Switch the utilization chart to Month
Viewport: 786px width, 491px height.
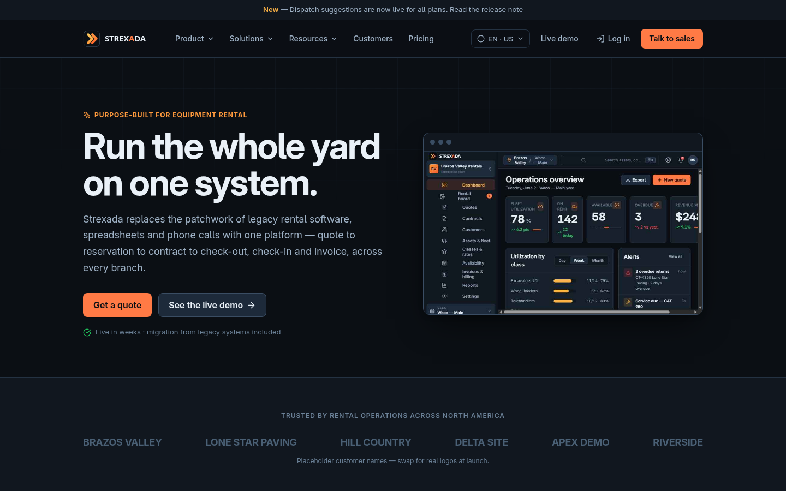coord(598,260)
